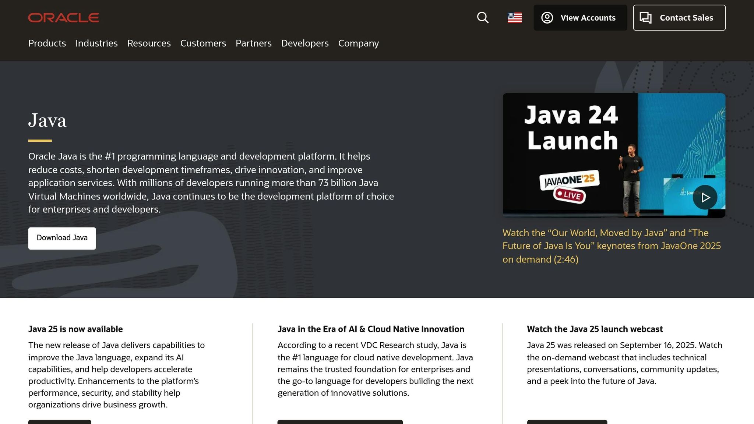Click the Download Java button

click(x=62, y=238)
